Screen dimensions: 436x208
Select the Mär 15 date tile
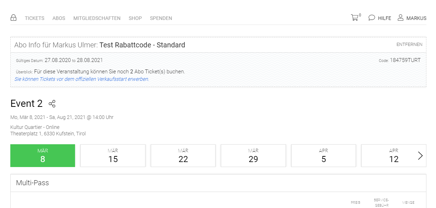coord(113,156)
